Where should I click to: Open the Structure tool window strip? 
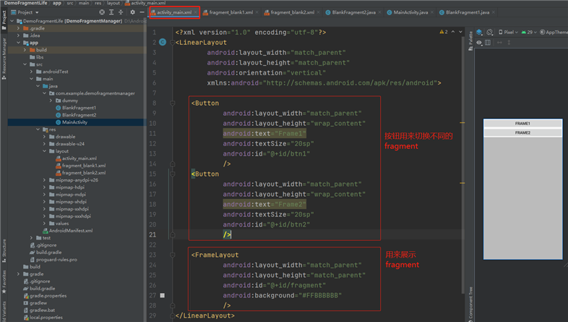(4, 250)
